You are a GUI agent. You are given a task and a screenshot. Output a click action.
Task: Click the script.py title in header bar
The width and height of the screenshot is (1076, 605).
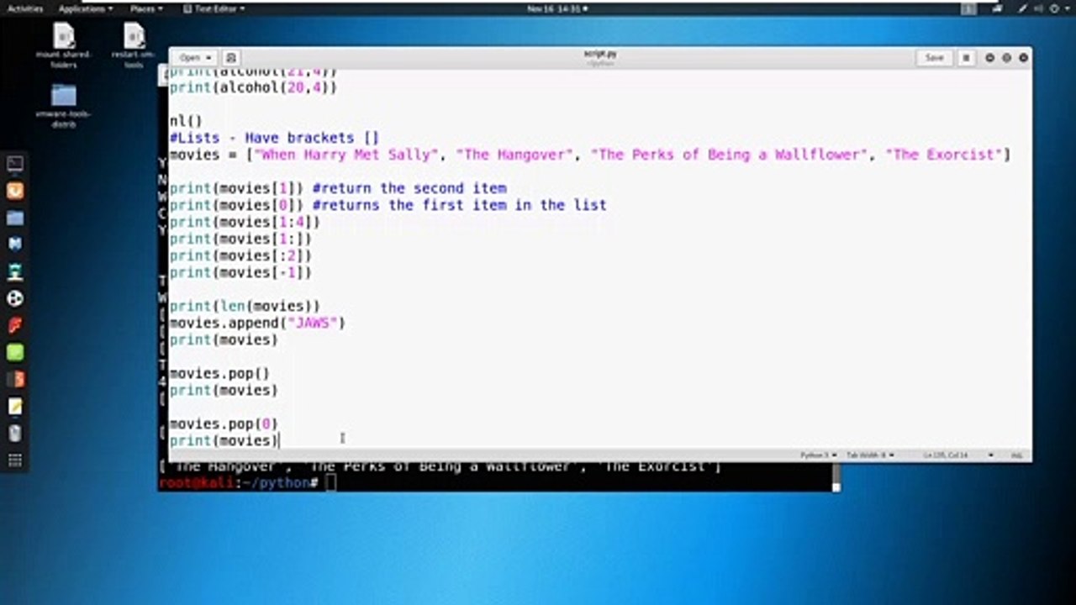tap(600, 54)
